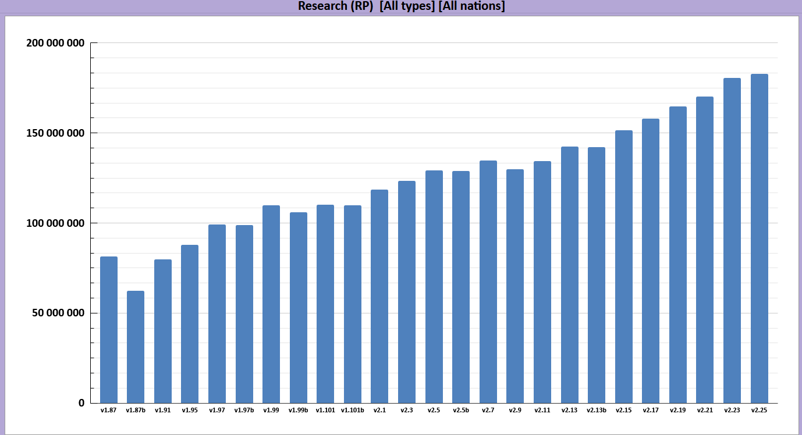Select the 'v2.3' axis label
Screen dimensions: 802x435
coord(407,411)
